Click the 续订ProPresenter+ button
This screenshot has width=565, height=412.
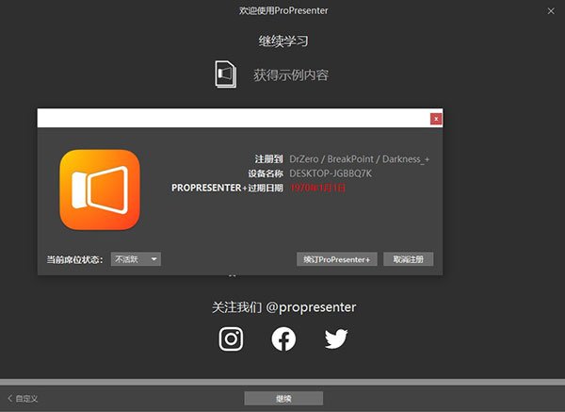point(337,259)
